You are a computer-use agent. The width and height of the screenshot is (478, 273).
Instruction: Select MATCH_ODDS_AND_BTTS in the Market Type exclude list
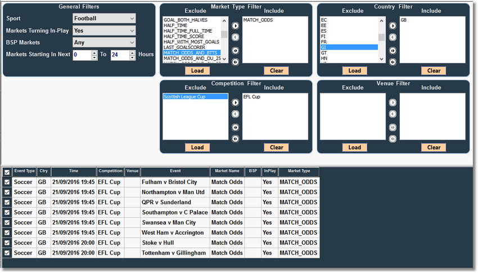point(191,53)
